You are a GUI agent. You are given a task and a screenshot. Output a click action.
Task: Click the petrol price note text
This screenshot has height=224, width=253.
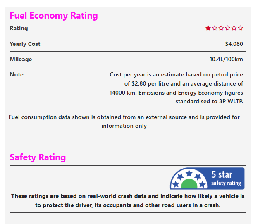[x=176, y=88]
